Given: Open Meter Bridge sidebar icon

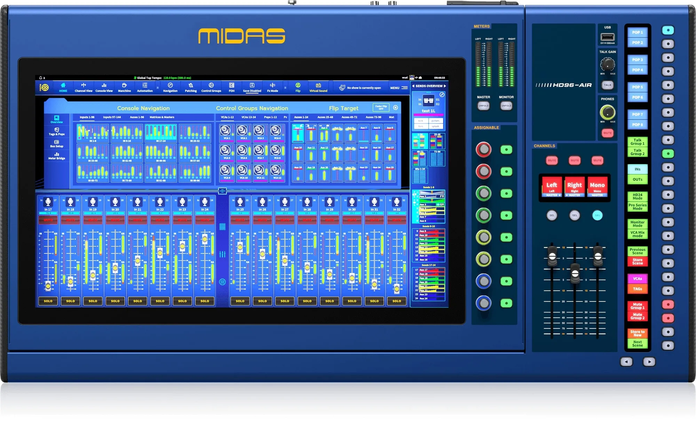Looking at the screenshot, I should (x=56, y=155).
